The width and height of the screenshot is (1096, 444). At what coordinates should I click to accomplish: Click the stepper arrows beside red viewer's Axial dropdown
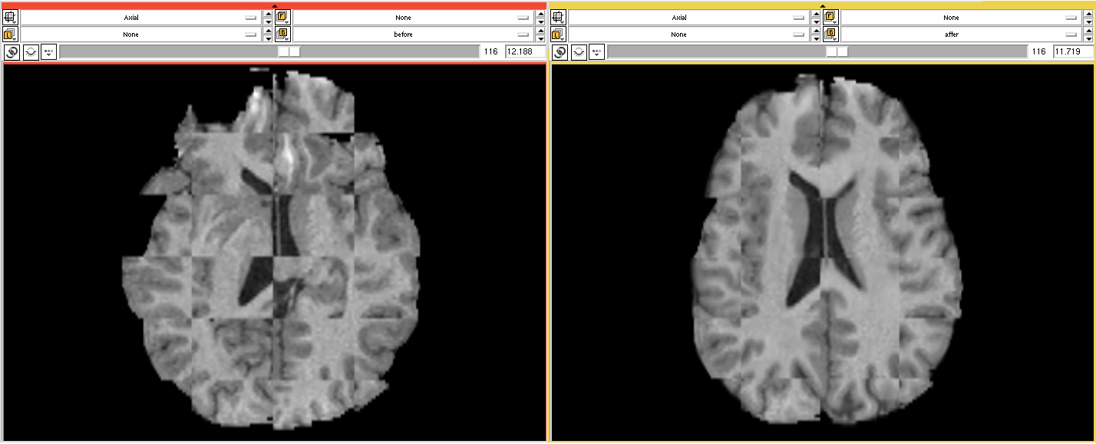268,17
